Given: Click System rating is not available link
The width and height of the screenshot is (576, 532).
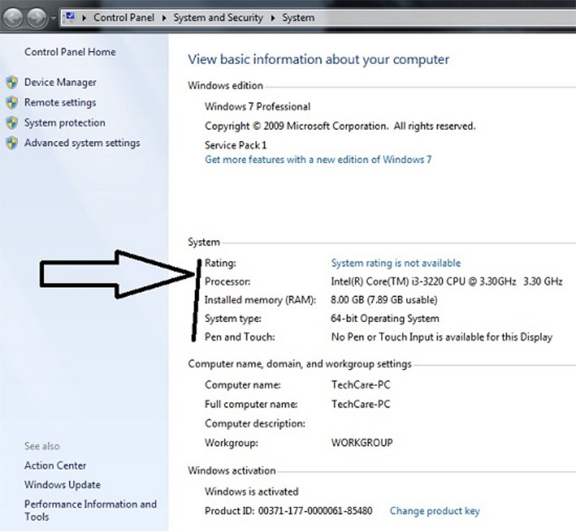Looking at the screenshot, I should [395, 263].
